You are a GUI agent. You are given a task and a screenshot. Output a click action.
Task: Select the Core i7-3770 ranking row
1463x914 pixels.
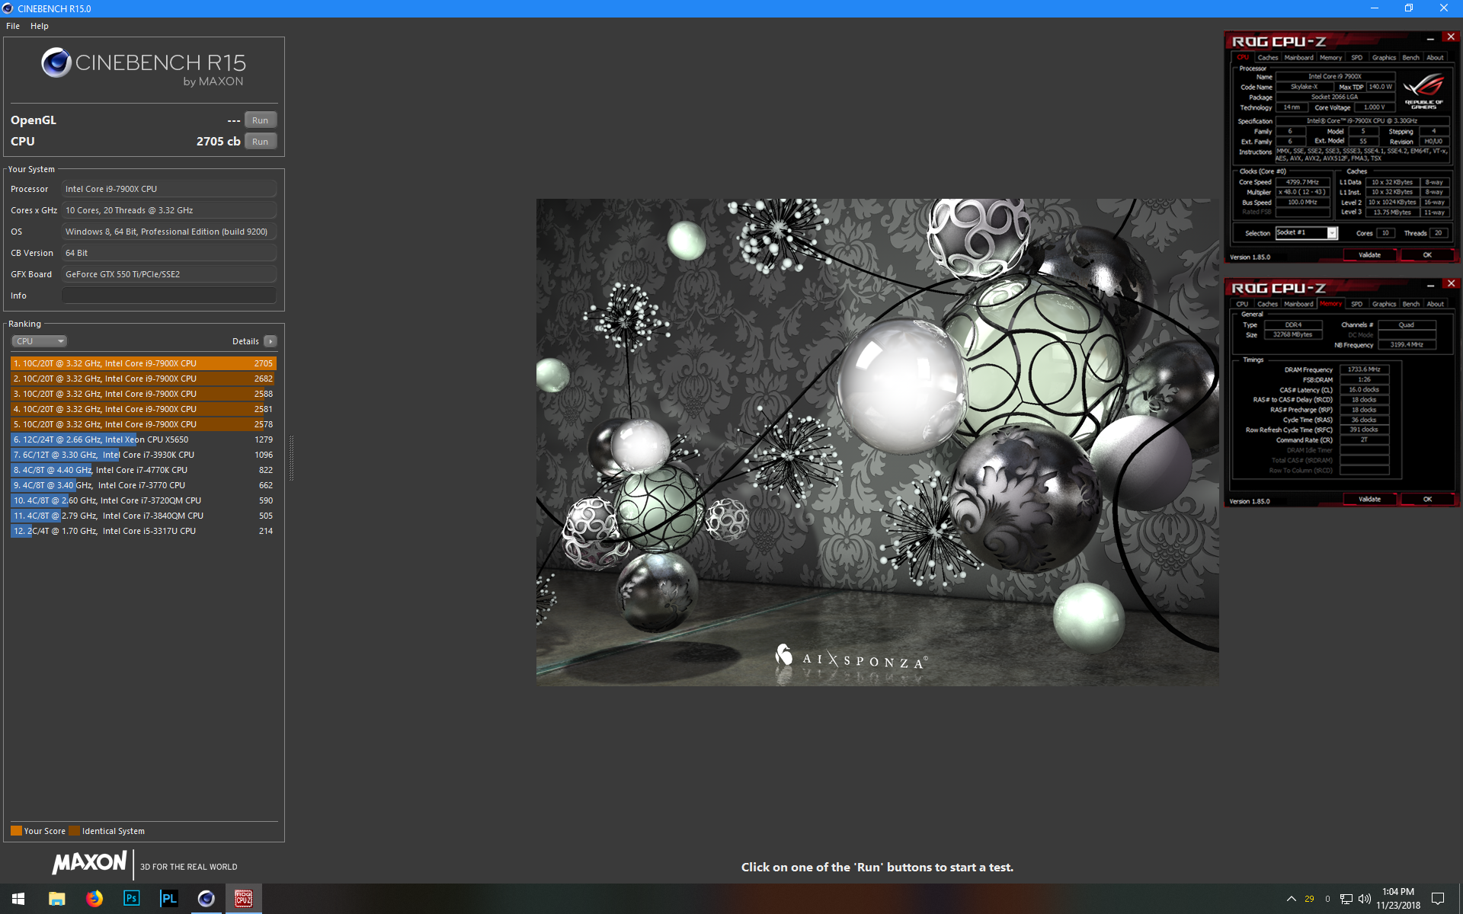pos(143,485)
